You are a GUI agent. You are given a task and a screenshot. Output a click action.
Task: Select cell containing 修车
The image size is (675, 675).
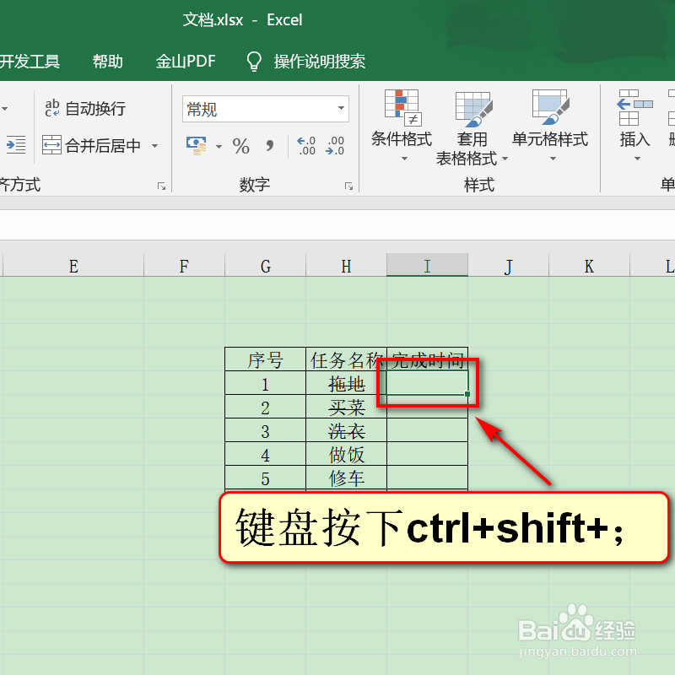coord(346,478)
